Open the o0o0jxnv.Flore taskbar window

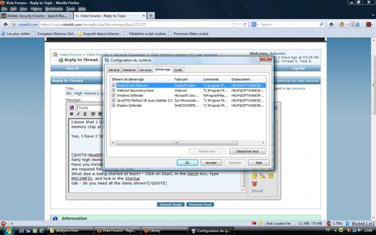tap(70, 230)
